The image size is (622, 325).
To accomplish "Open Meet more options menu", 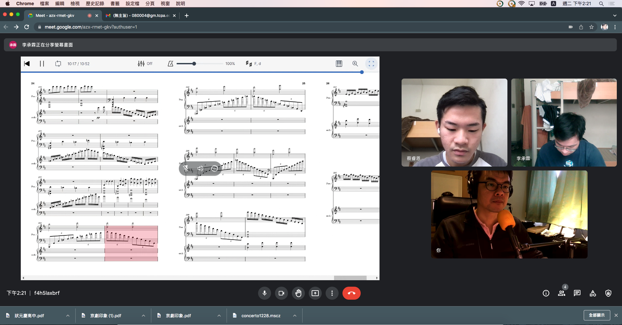I will point(332,293).
